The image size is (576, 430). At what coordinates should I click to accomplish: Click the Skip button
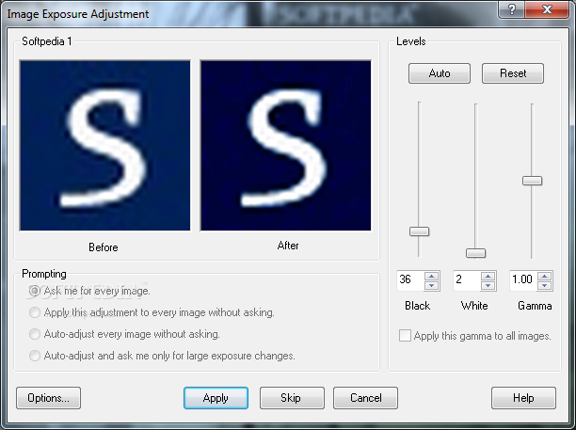(292, 398)
